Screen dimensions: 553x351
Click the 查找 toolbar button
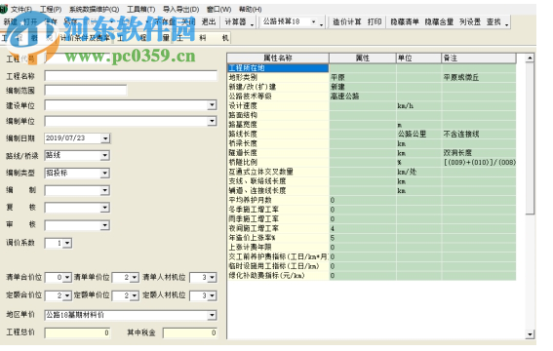pos(494,21)
